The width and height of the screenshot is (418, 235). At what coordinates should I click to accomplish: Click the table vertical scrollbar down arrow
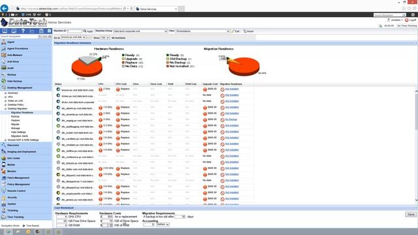tap(416, 200)
